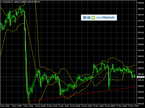Click the 1911.60 price axis label
Viewport: 145px width, 108px height.
click(141, 50)
